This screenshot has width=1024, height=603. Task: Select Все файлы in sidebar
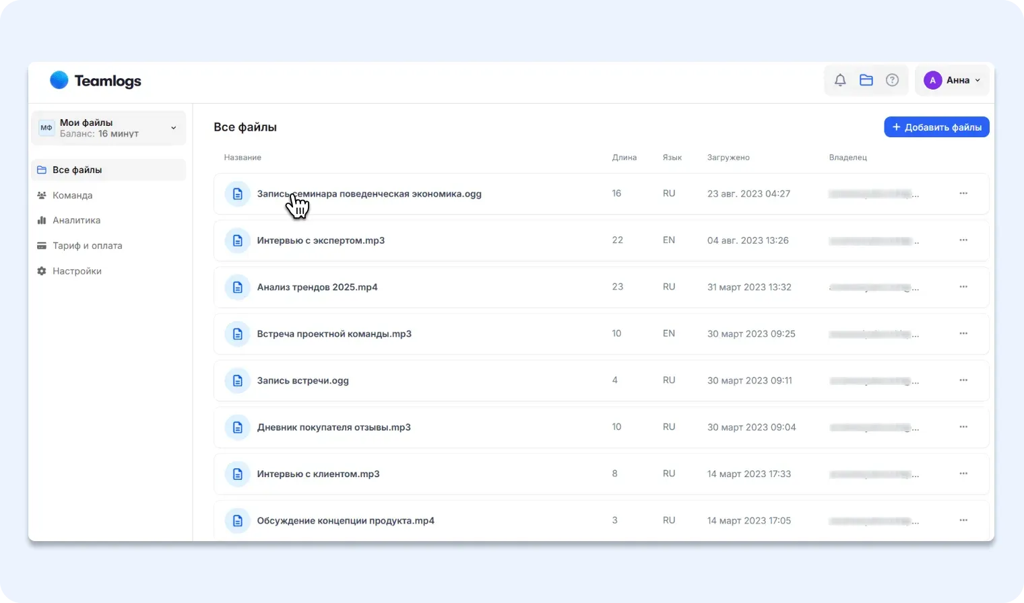coord(108,170)
